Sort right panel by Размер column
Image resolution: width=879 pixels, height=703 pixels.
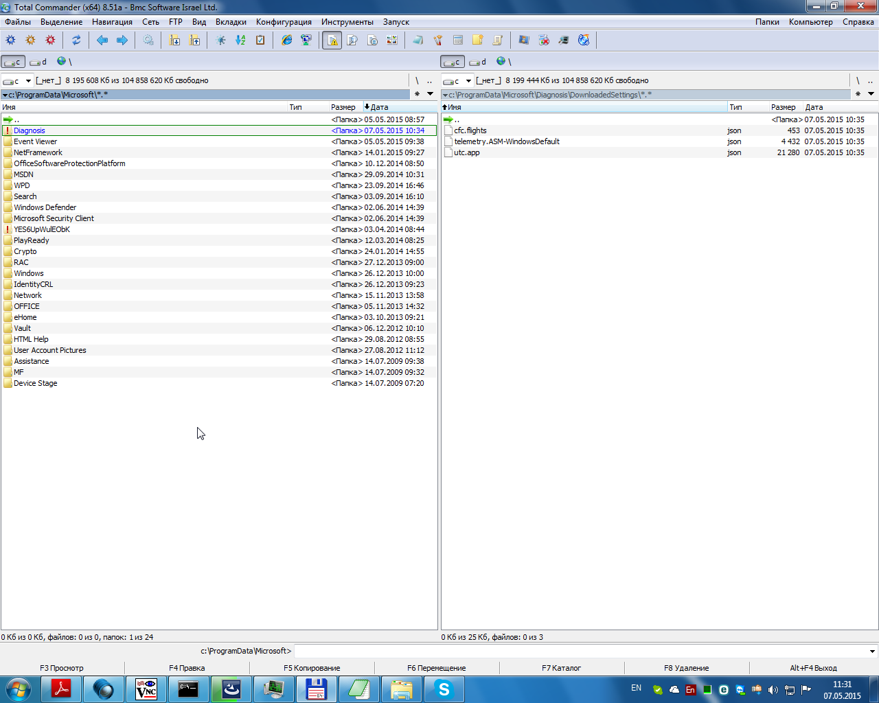point(786,107)
